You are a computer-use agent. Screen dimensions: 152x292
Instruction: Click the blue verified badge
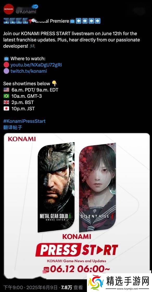[x=35, y=7]
